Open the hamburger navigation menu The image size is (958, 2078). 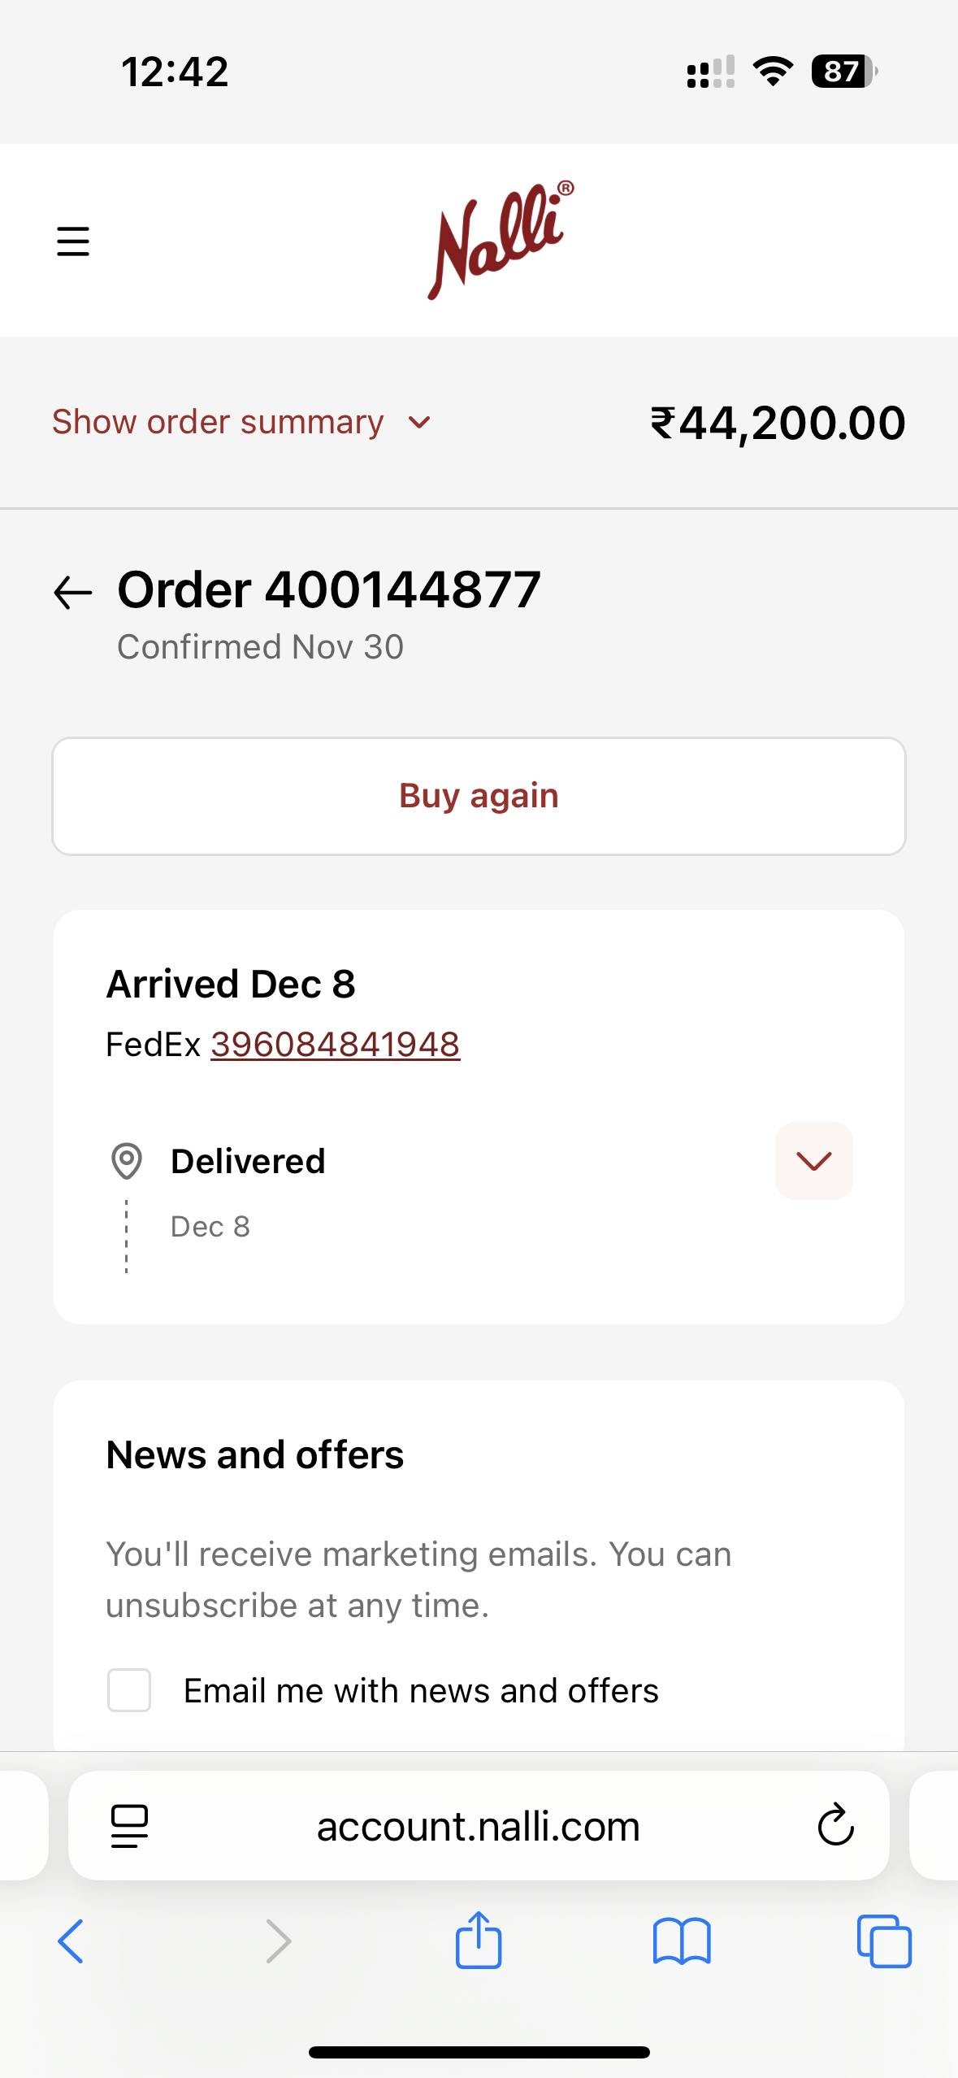tap(72, 241)
